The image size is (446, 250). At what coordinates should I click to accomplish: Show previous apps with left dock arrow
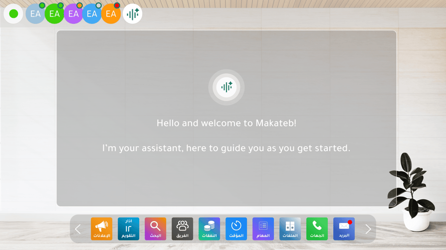[78, 229]
